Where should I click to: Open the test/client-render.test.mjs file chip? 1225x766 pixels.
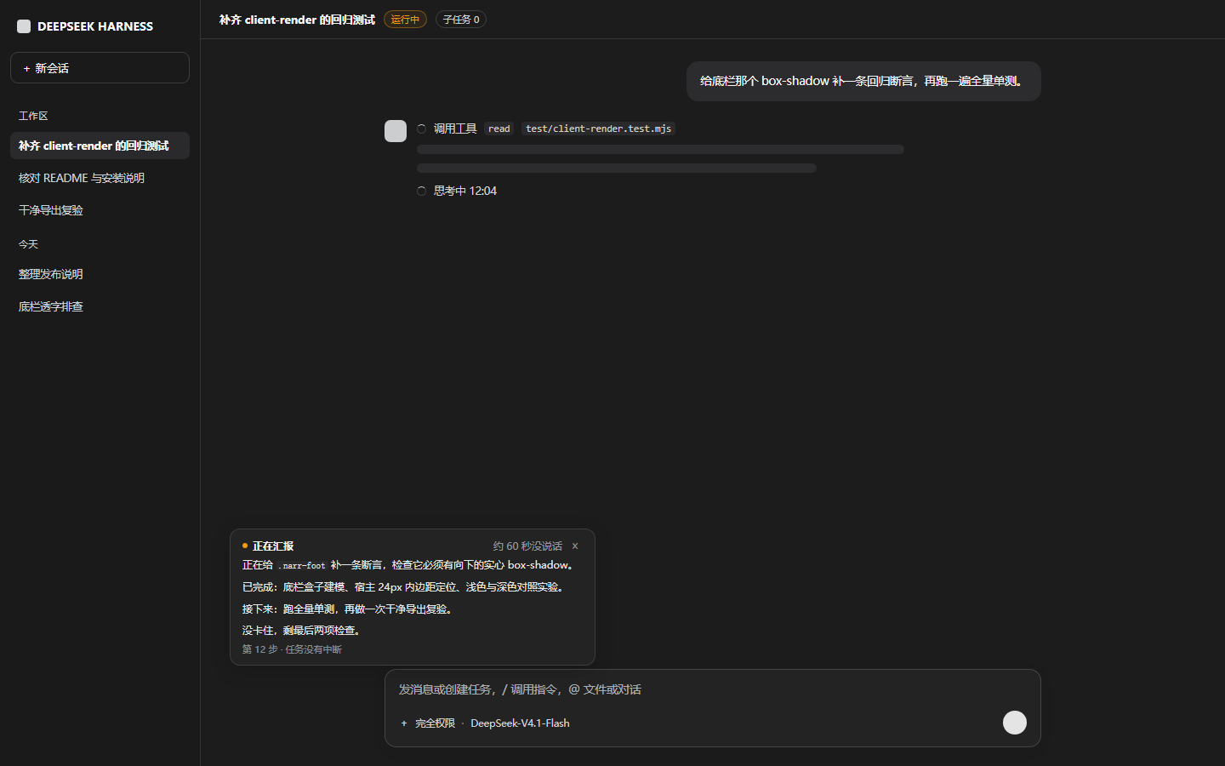599,129
